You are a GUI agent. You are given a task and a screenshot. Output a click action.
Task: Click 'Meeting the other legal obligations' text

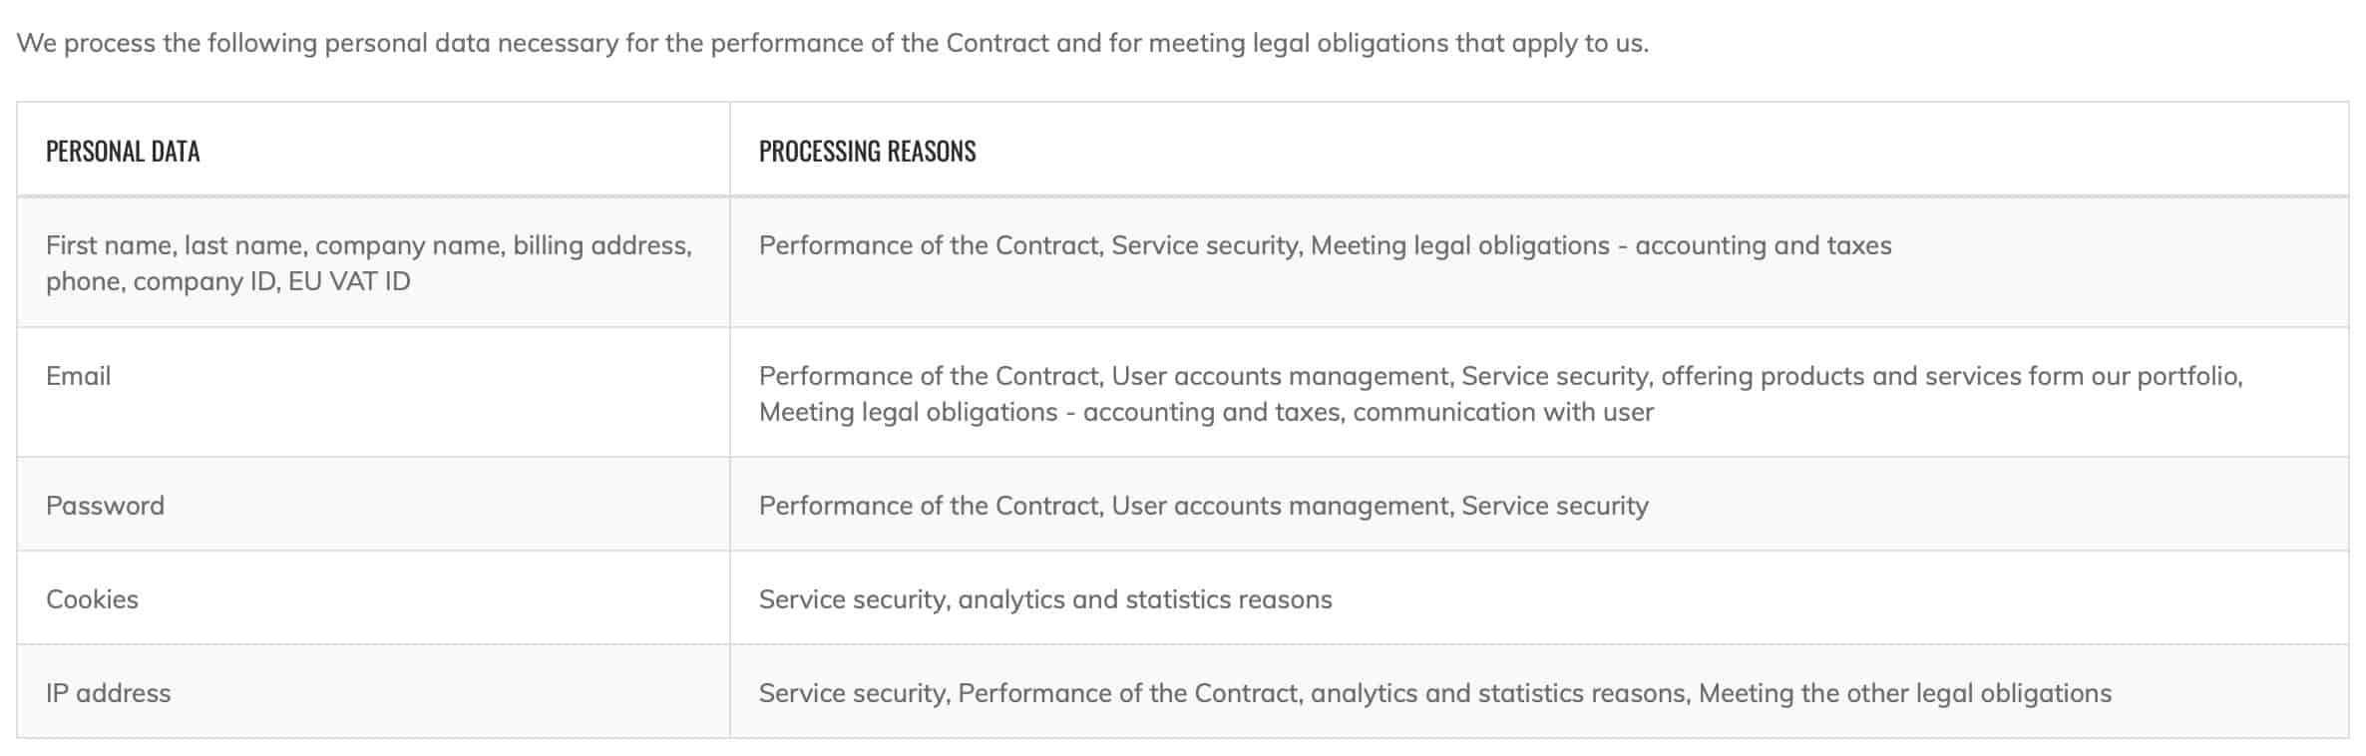(x=1905, y=693)
